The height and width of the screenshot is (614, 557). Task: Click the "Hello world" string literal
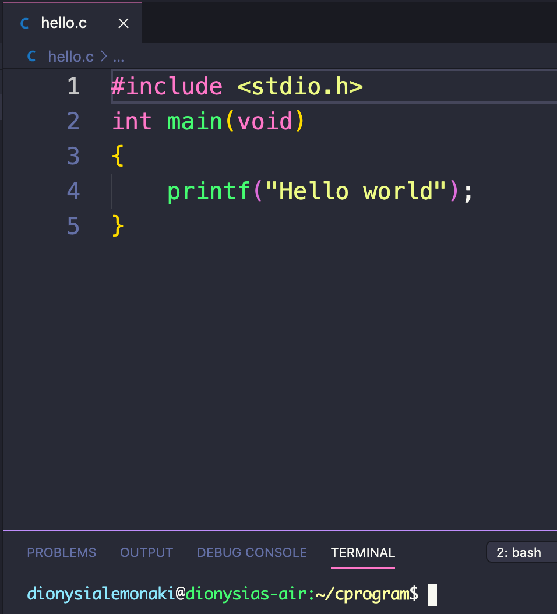[x=355, y=191]
